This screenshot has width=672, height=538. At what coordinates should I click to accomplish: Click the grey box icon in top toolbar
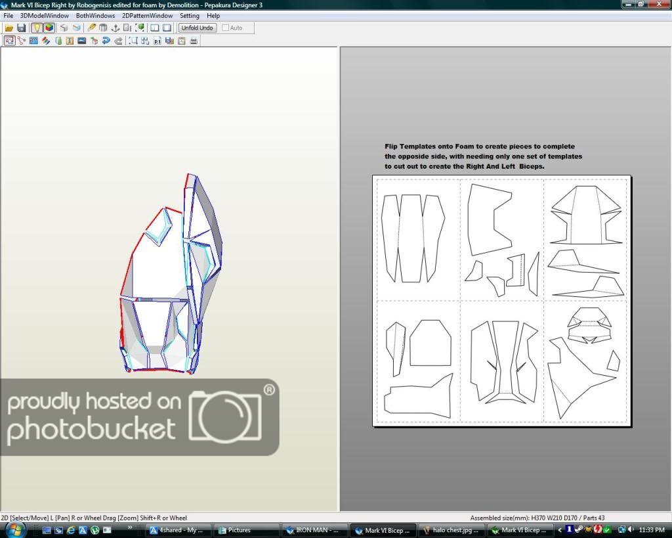pyautogui.click(x=64, y=28)
